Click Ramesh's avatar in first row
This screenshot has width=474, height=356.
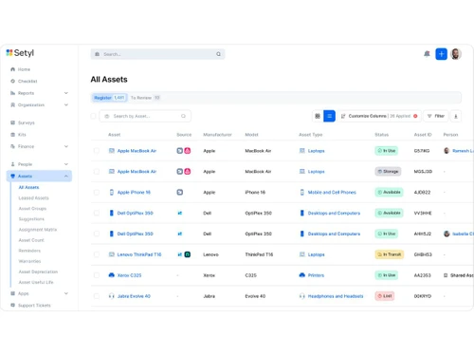coord(447,151)
